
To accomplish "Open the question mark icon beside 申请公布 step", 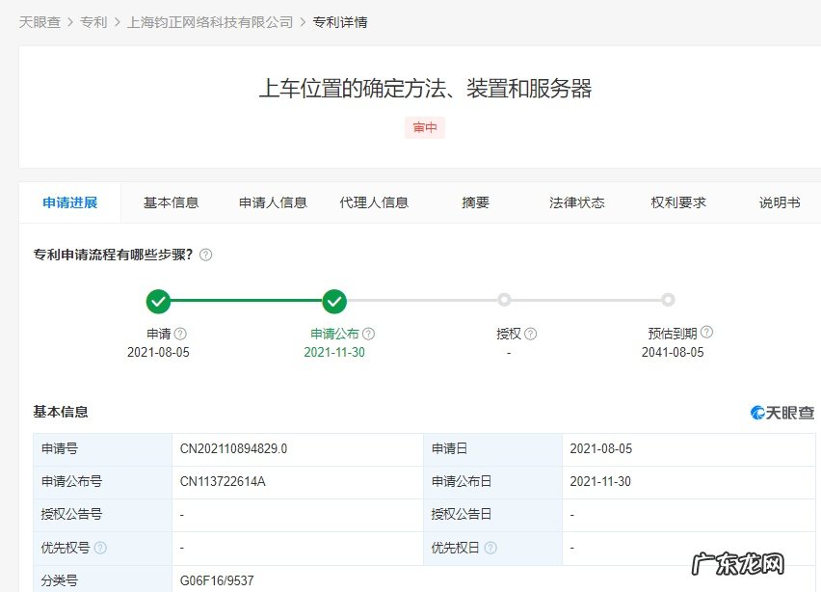I will [369, 333].
